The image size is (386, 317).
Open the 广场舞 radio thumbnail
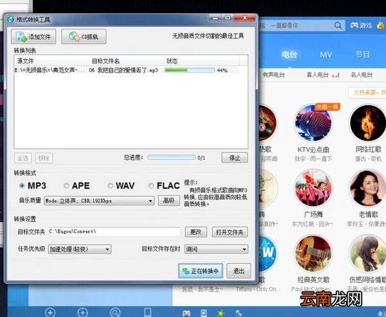(x=313, y=188)
